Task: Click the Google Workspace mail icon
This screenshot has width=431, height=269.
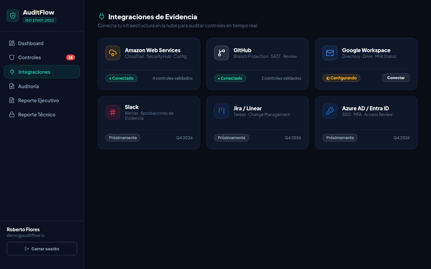Action: tap(330, 52)
